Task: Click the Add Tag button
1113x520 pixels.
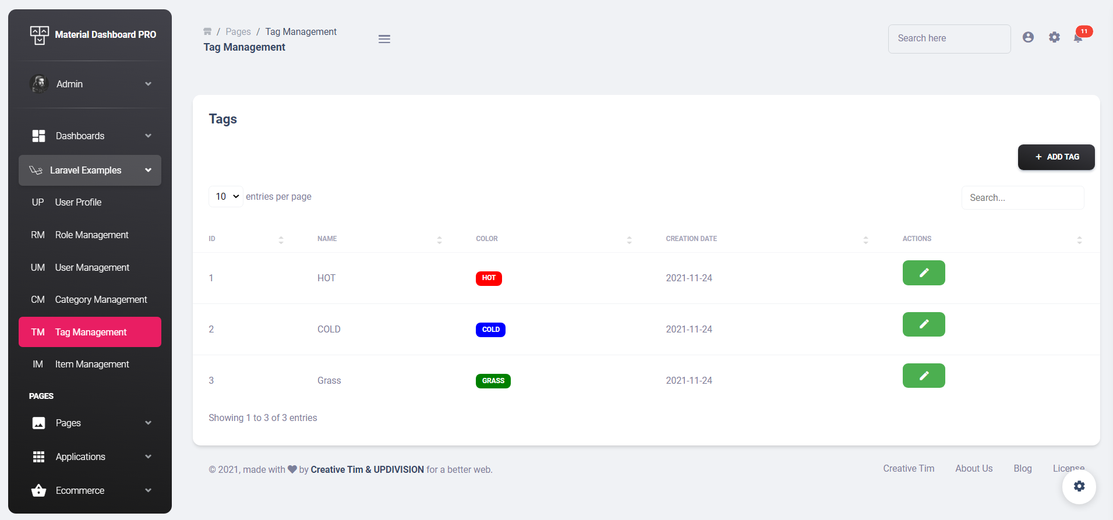Action: click(x=1056, y=157)
